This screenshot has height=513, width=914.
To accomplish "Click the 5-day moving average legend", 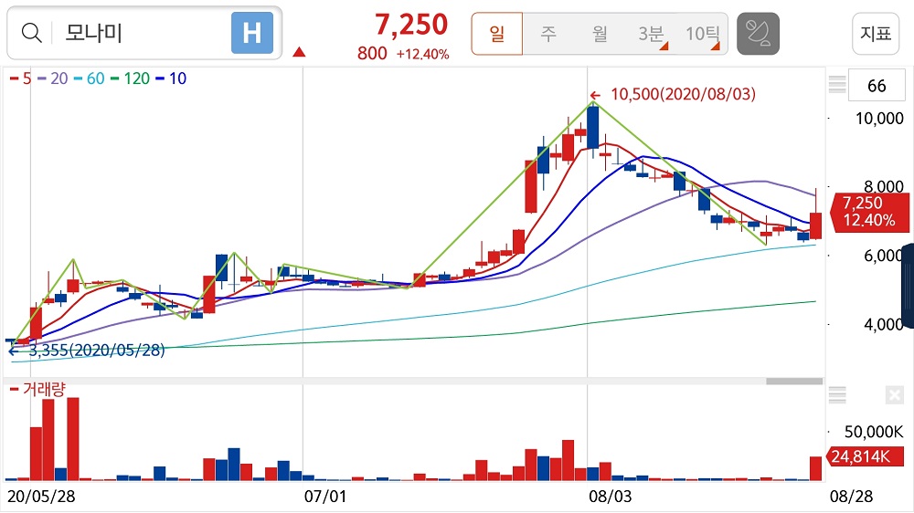I will pos(20,79).
